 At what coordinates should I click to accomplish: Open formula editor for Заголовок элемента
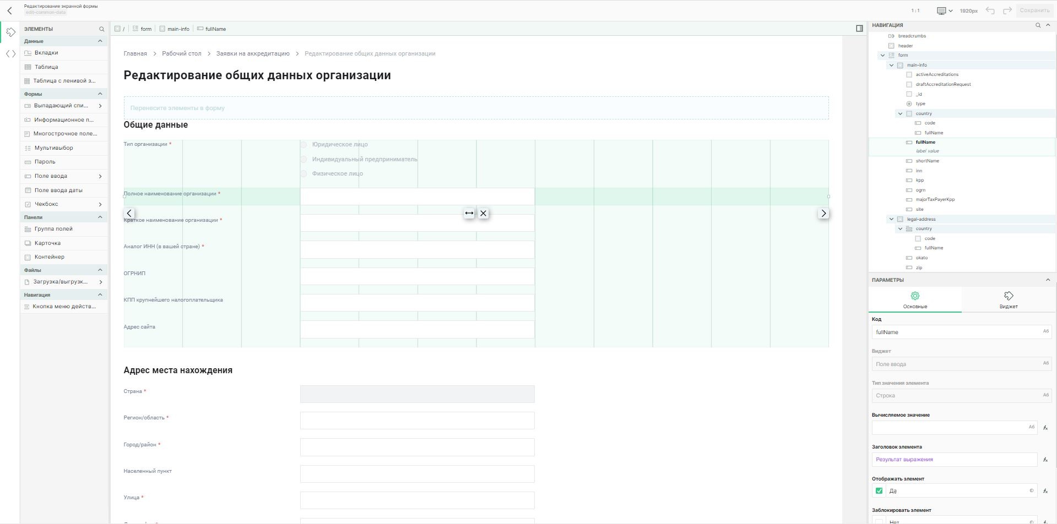click(1045, 460)
